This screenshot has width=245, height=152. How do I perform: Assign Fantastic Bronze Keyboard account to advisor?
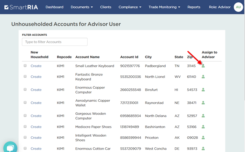pyautogui.click(x=203, y=77)
